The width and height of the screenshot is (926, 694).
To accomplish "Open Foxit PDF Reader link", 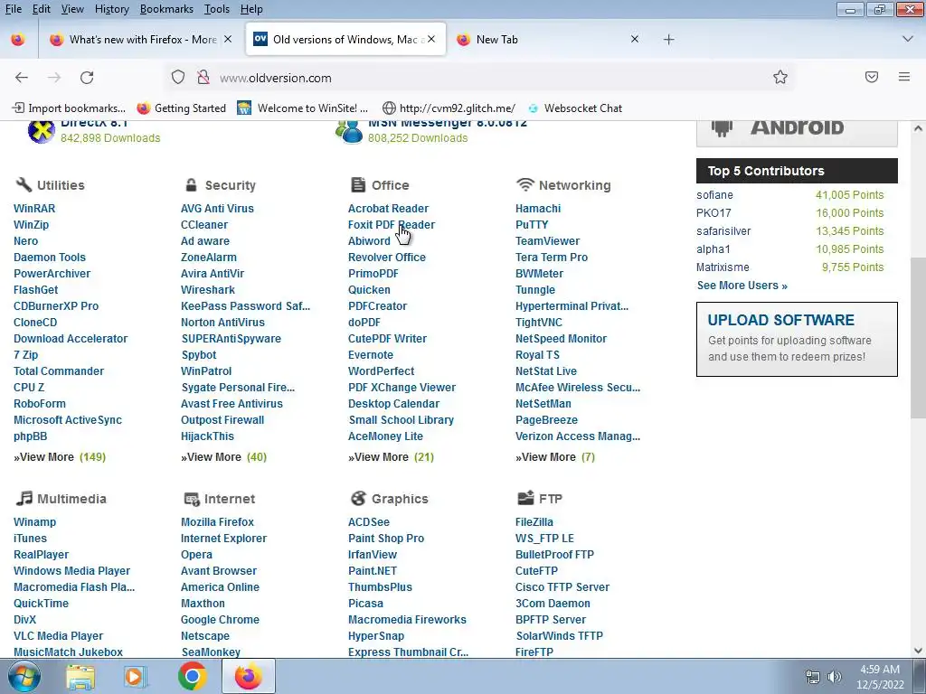I will point(391,225).
